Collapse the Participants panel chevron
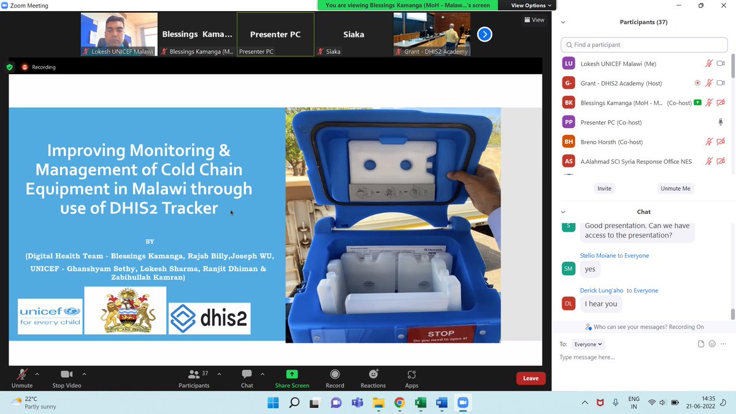 pos(563,22)
